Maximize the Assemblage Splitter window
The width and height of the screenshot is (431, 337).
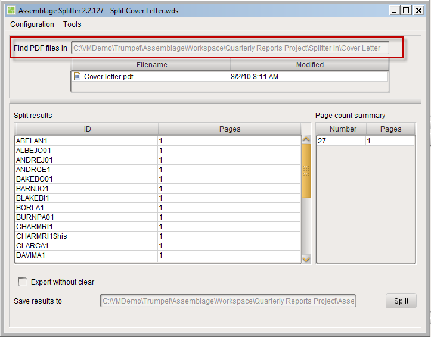pyautogui.click(x=406, y=11)
